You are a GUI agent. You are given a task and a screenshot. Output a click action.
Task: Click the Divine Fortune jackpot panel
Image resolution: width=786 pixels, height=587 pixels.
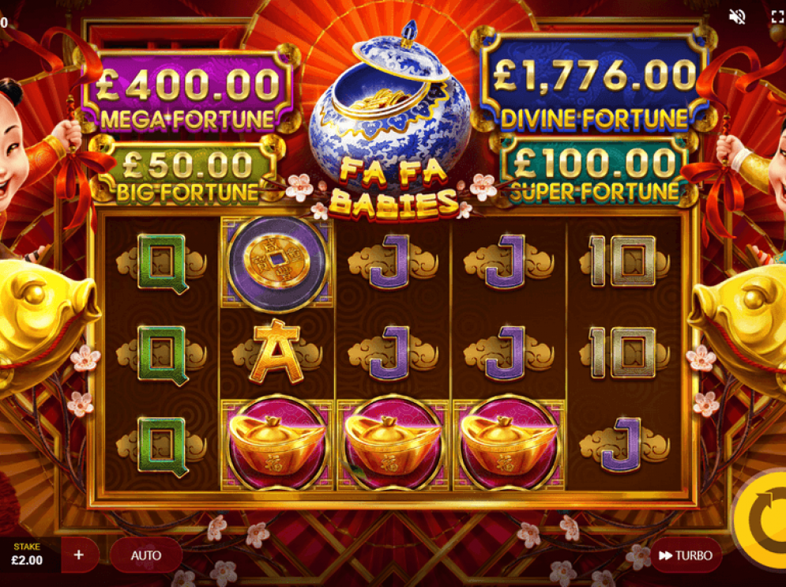tap(594, 81)
